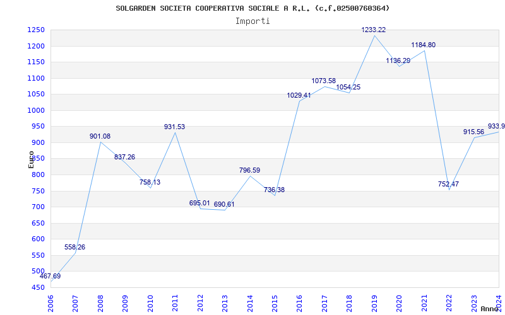Click the 450 Euro axis value
This screenshot has height=315, width=505.
pyautogui.click(x=38, y=288)
